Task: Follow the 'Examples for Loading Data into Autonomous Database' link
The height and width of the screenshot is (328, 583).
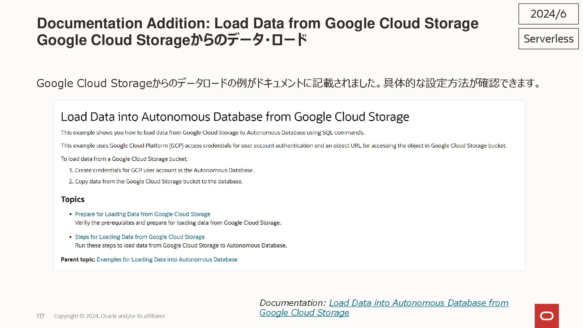Action: [167, 259]
